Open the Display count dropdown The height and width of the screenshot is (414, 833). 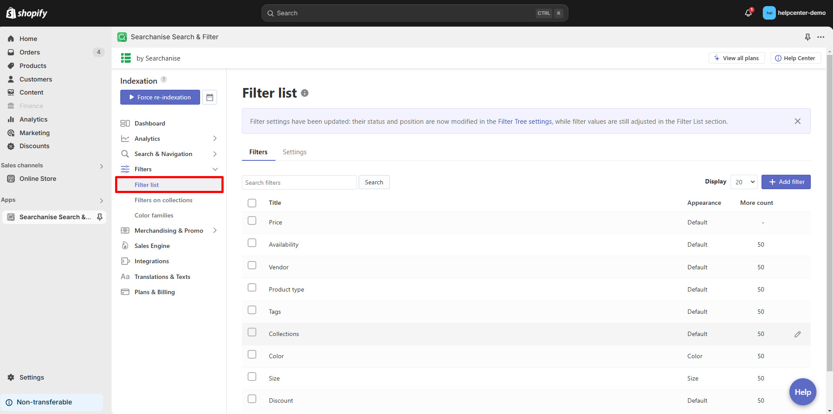pyautogui.click(x=743, y=182)
